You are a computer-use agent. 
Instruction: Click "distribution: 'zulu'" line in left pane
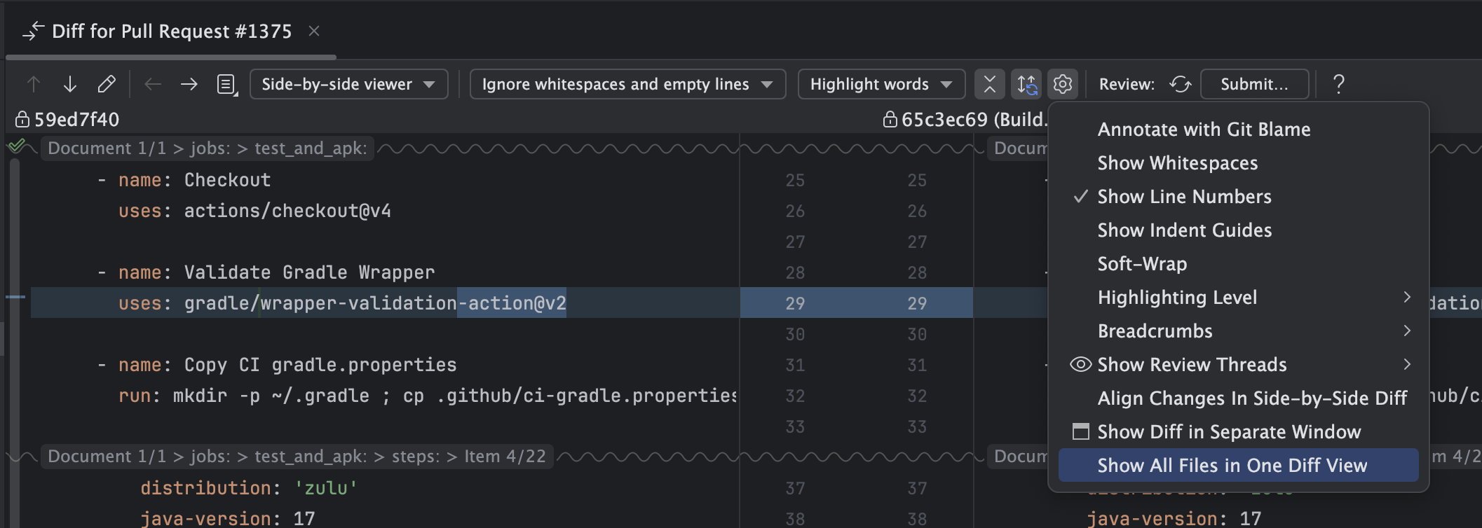[249, 488]
